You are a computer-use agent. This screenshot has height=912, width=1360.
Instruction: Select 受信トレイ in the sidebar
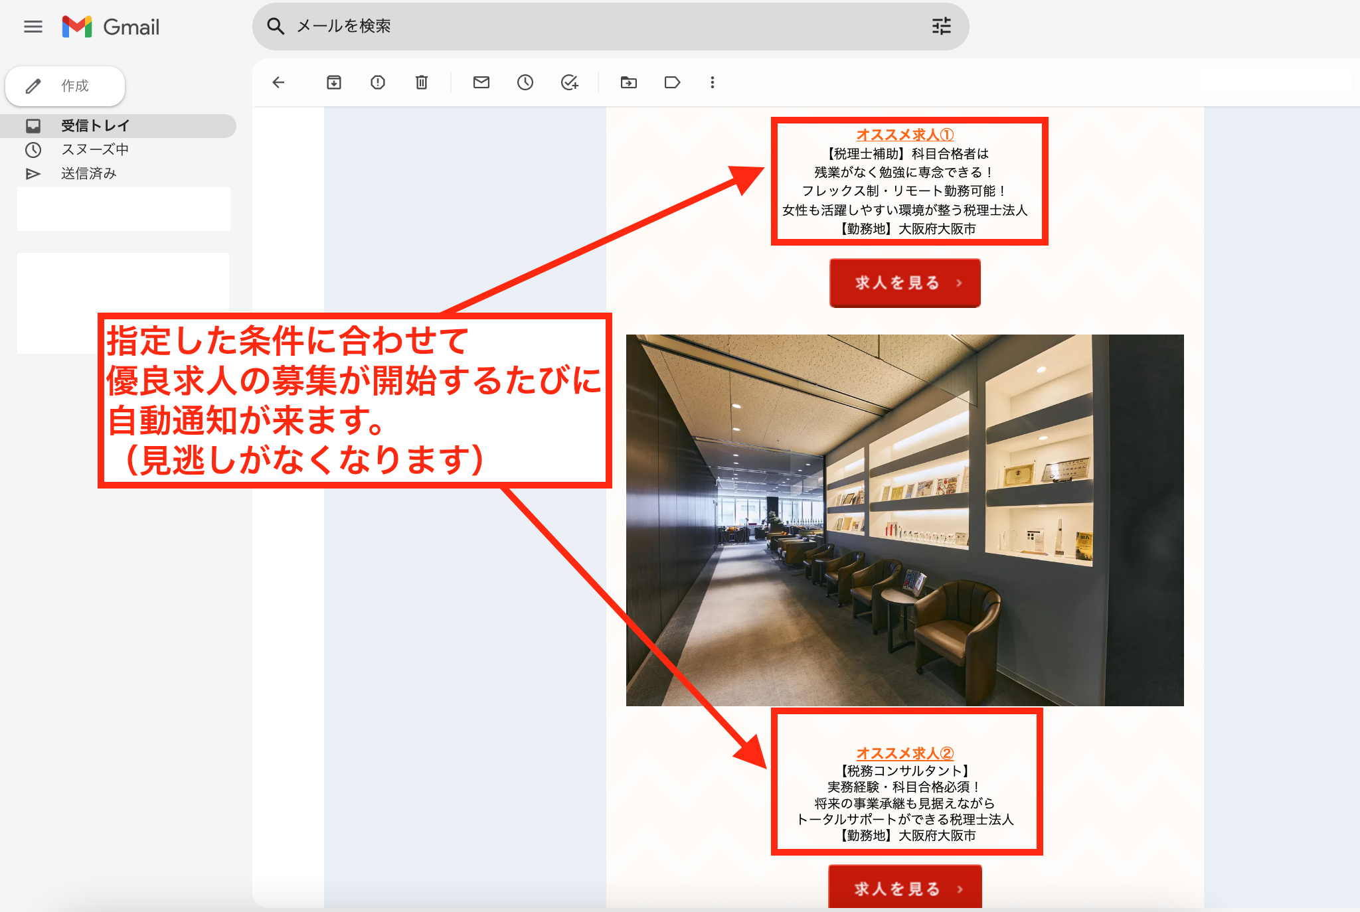[95, 126]
